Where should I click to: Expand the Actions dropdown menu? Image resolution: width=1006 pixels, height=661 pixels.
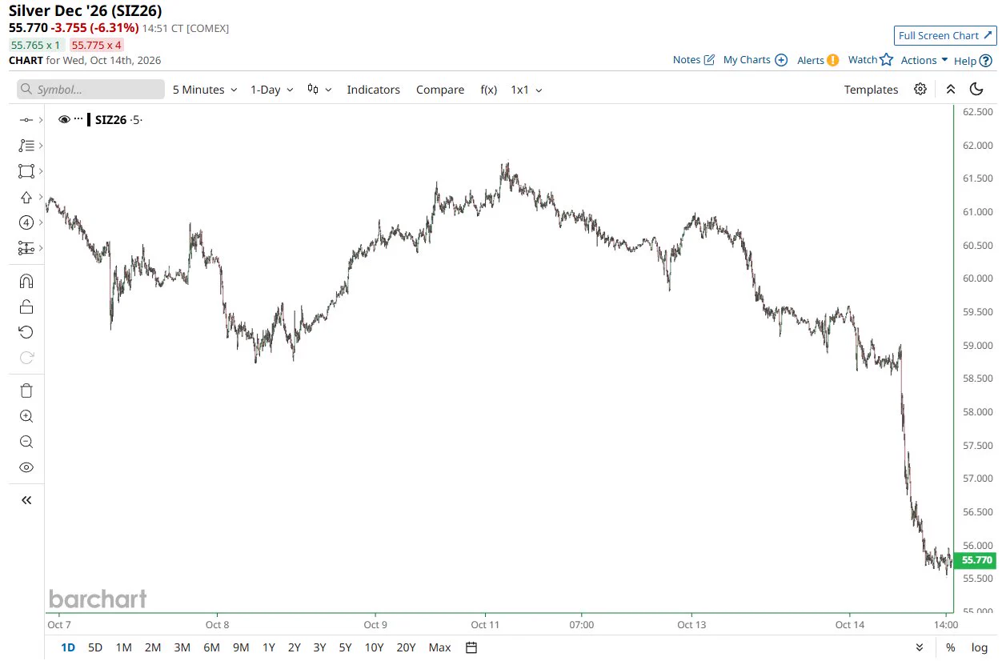click(924, 60)
